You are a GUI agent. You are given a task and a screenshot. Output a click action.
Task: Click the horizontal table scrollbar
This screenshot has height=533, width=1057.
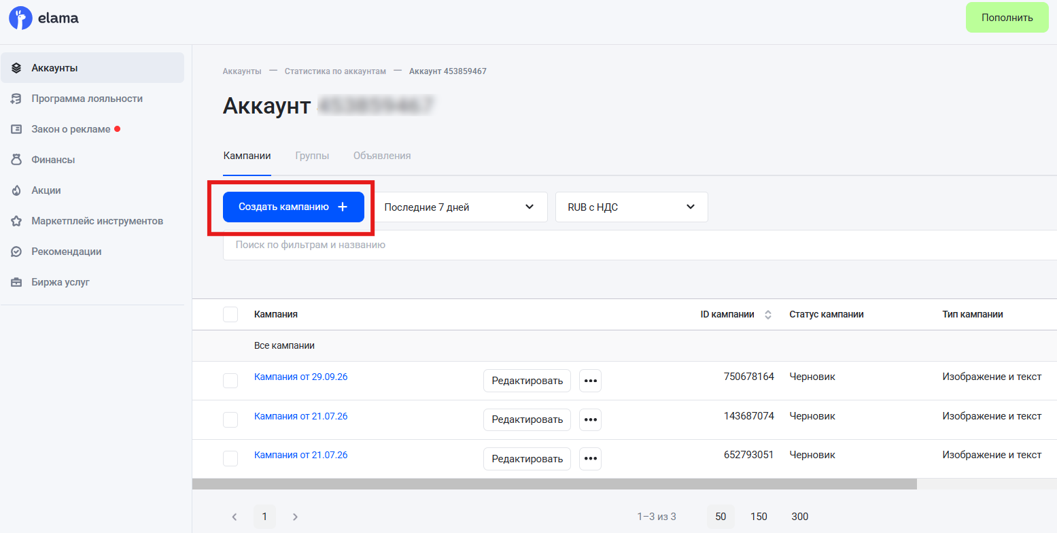click(x=555, y=484)
